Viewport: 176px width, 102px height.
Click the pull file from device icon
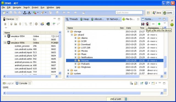(x=143, y=24)
